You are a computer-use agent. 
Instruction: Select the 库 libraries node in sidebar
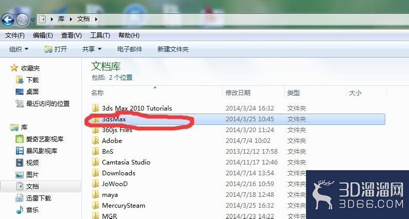(x=24, y=127)
